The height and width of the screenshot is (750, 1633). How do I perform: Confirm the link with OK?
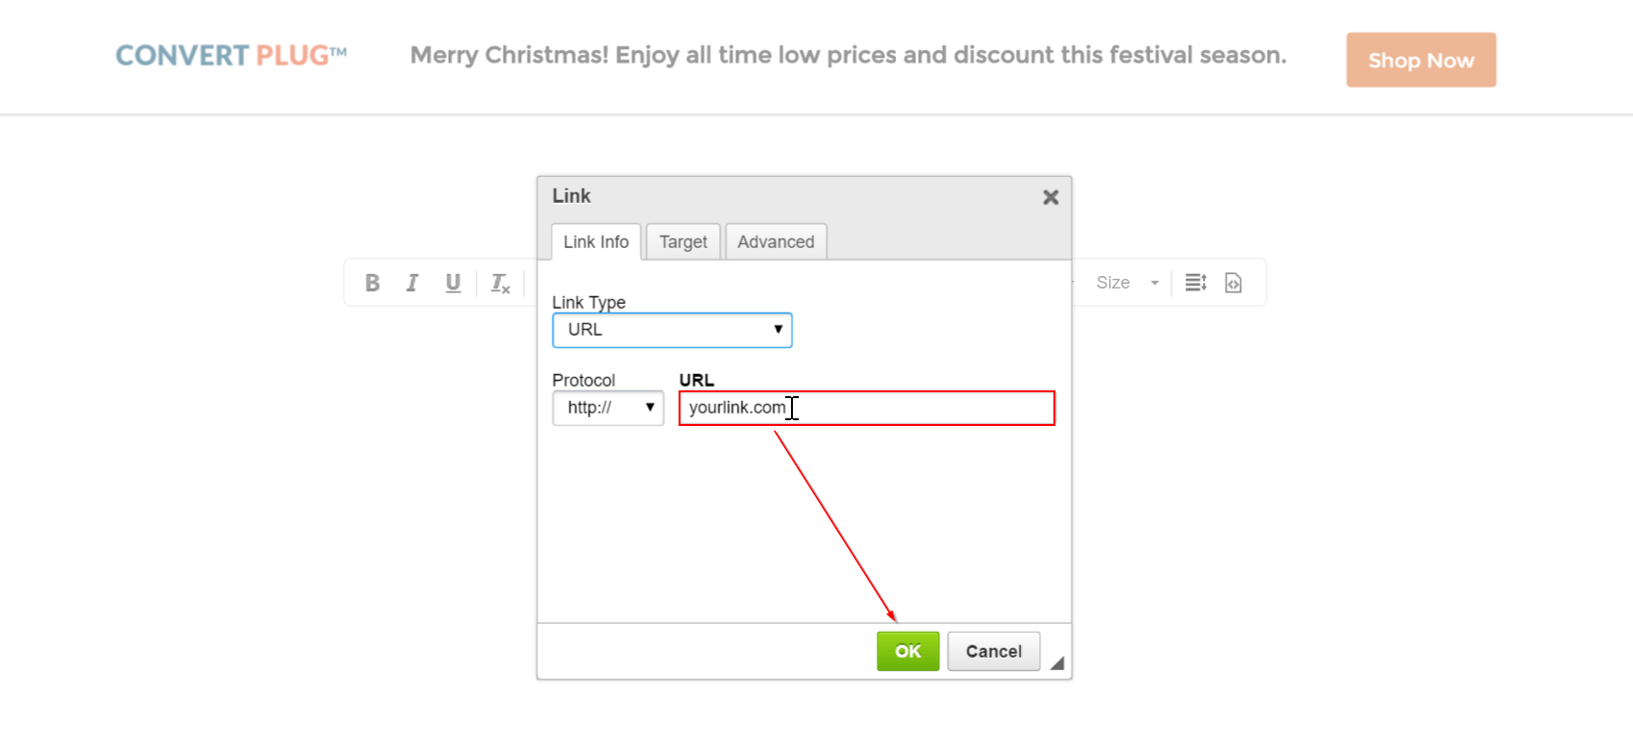[x=907, y=651]
